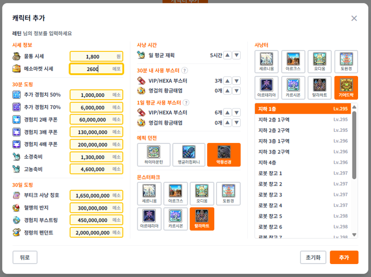This screenshot has height=277, width=371.
Task: Select 아르테리아 in the monster park section
Action: pos(149,219)
